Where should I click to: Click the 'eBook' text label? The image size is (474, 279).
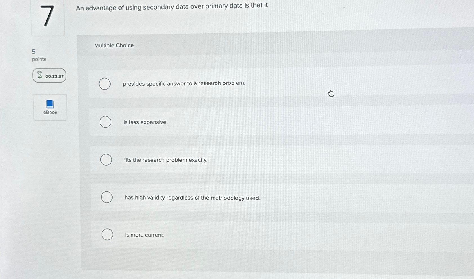pos(50,112)
